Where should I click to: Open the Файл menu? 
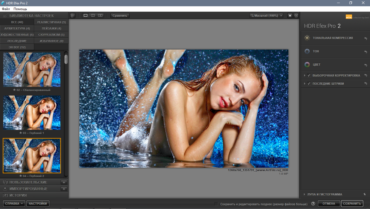click(x=6, y=9)
